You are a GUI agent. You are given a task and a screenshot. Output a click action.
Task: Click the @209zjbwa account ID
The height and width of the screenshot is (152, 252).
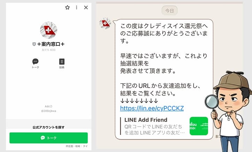[x=48, y=111]
